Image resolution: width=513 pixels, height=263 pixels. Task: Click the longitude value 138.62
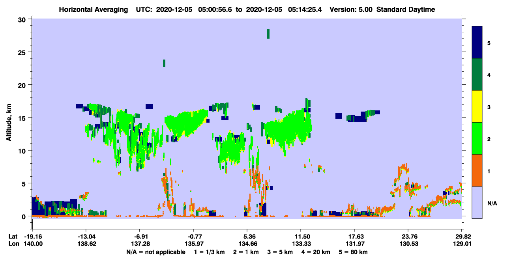point(86,244)
